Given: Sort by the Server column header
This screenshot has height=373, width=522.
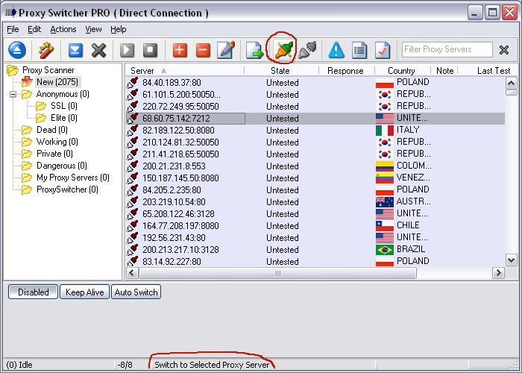Looking at the screenshot, I should (185, 71).
